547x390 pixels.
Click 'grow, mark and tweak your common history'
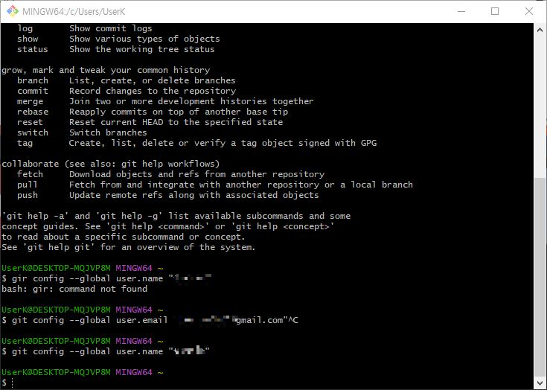point(106,70)
